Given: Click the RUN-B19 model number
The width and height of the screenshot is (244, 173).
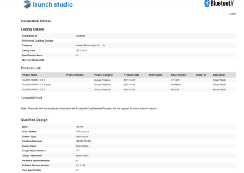Looking at the screenshot, I should 176,85.
